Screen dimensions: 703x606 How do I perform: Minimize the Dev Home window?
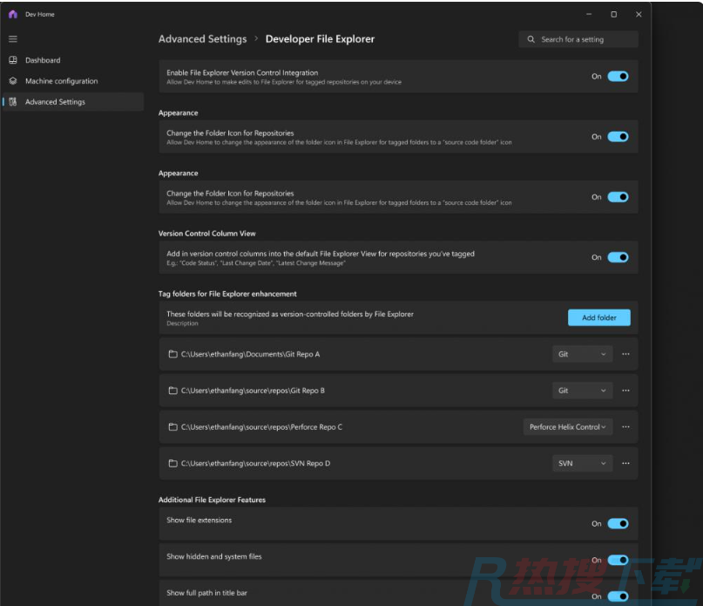click(x=589, y=14)
